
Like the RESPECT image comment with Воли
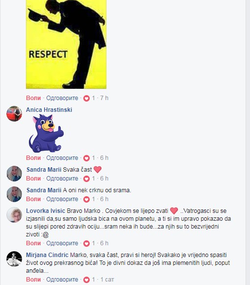(33, 98)
